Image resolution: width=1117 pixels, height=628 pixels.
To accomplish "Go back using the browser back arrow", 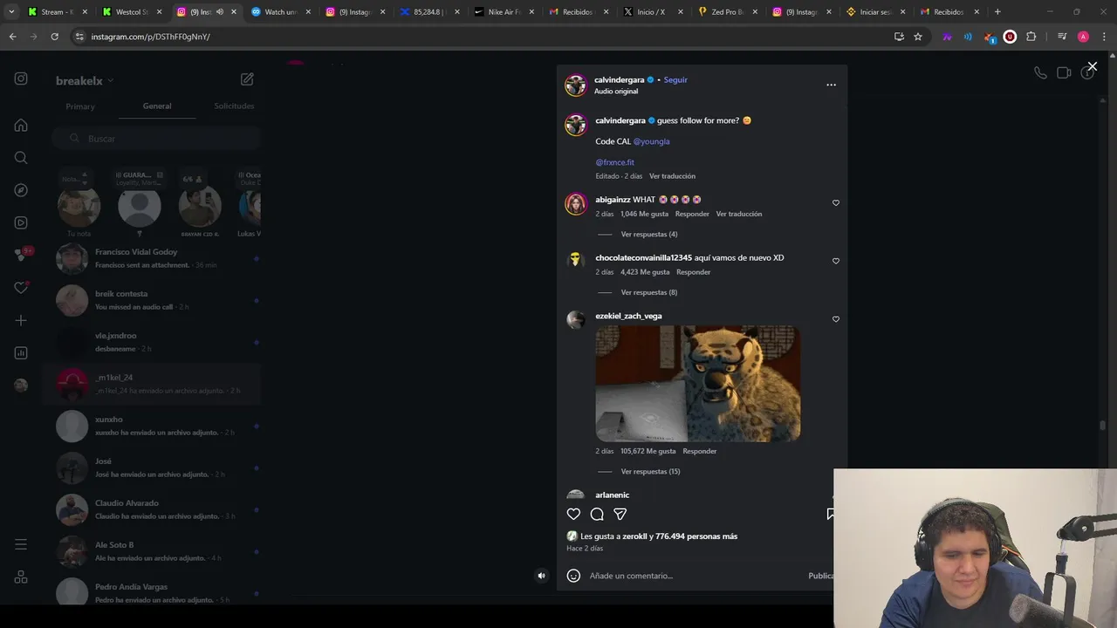I will coord(12,37).
